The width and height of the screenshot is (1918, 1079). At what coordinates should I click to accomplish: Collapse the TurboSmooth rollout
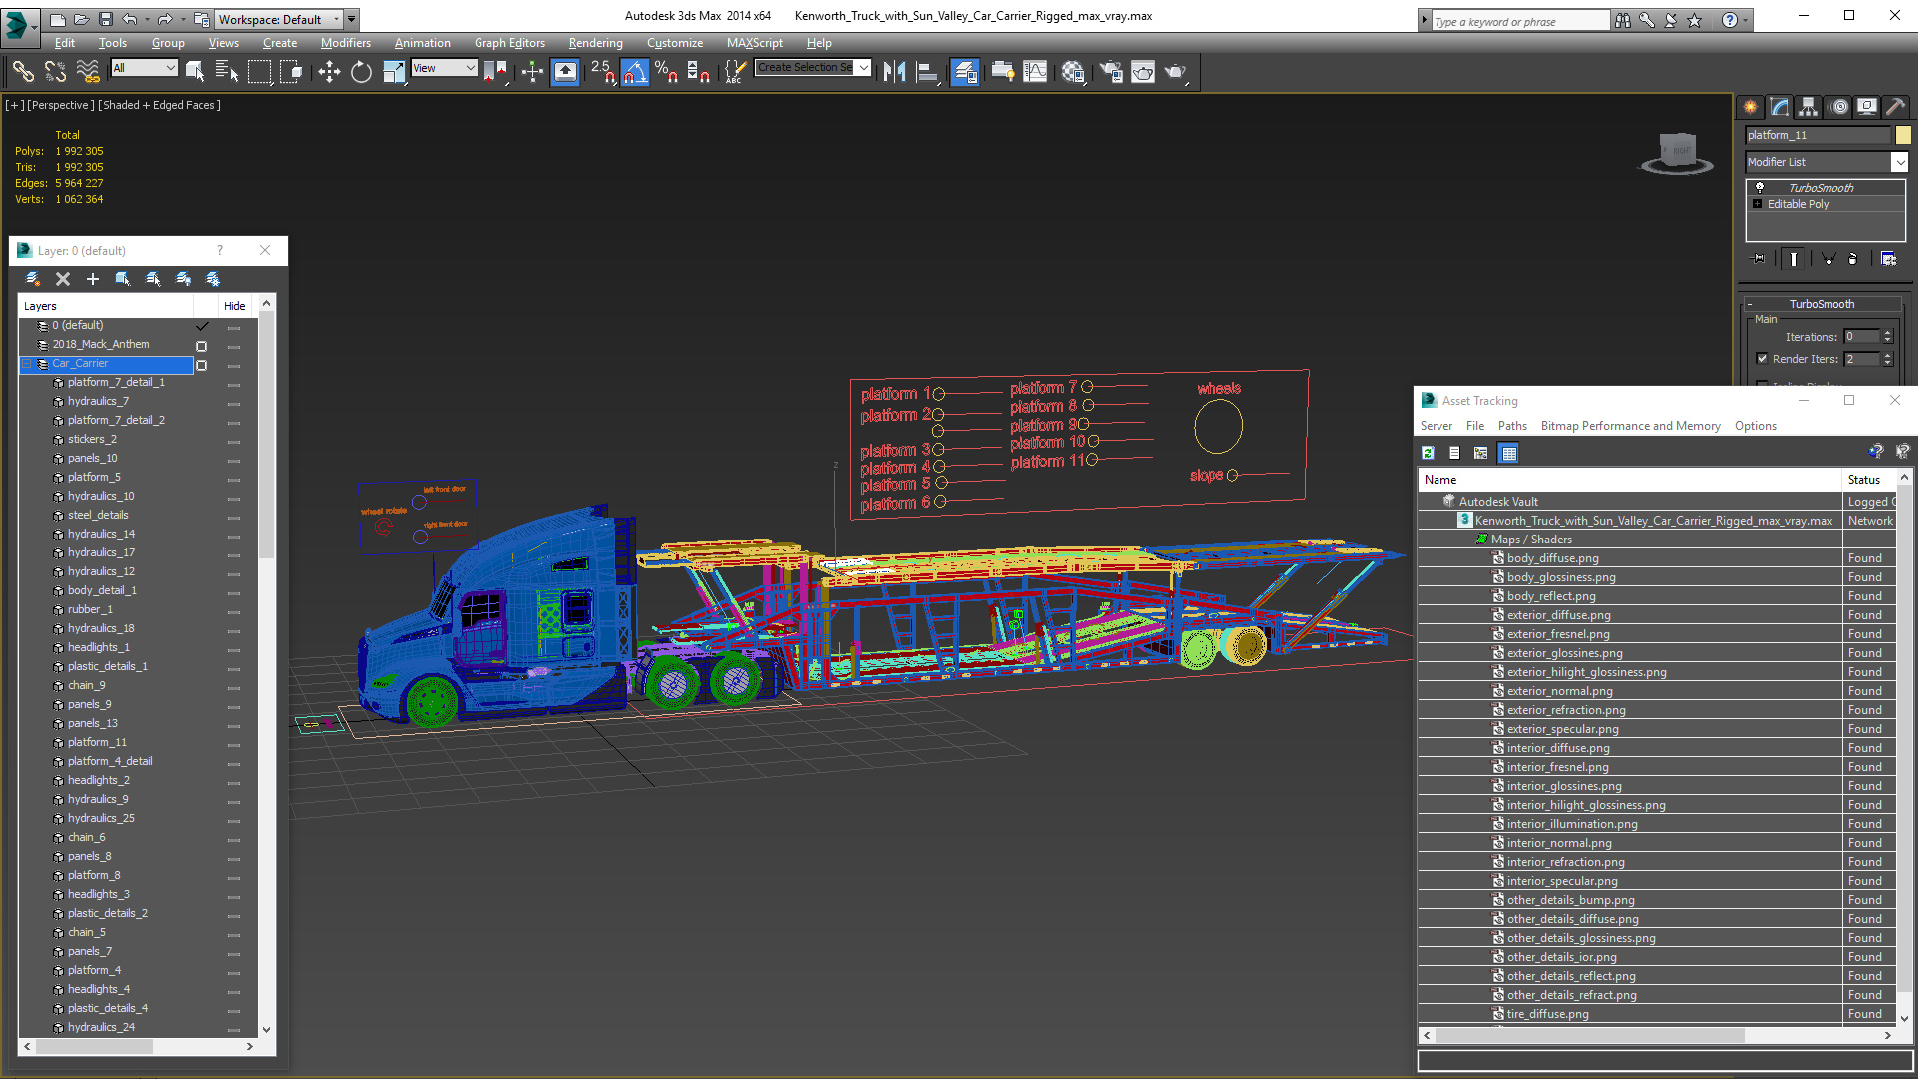click(x=1749, y=304)
